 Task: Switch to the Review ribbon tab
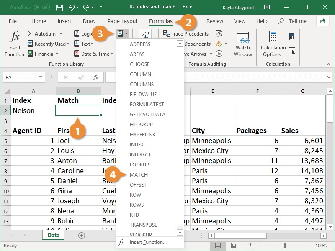tap(215, 21)
